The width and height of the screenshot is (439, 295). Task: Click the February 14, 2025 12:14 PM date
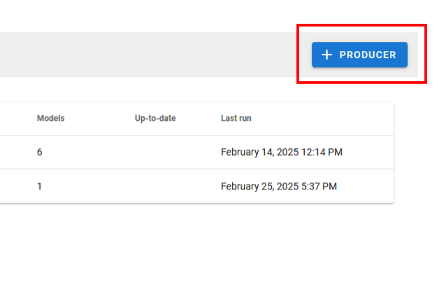tap(281, 152)
